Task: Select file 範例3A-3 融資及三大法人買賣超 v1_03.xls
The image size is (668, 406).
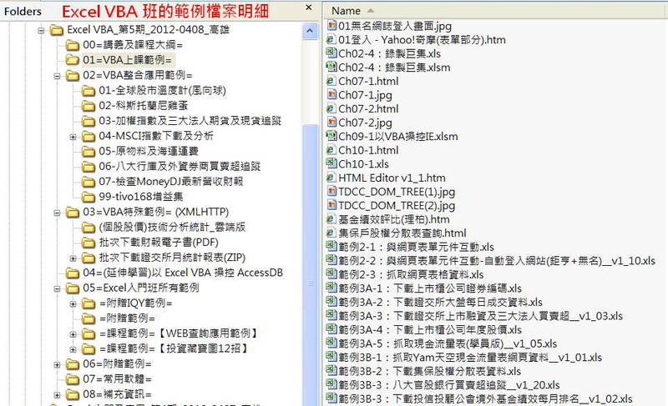Action: tap(481, 316)
